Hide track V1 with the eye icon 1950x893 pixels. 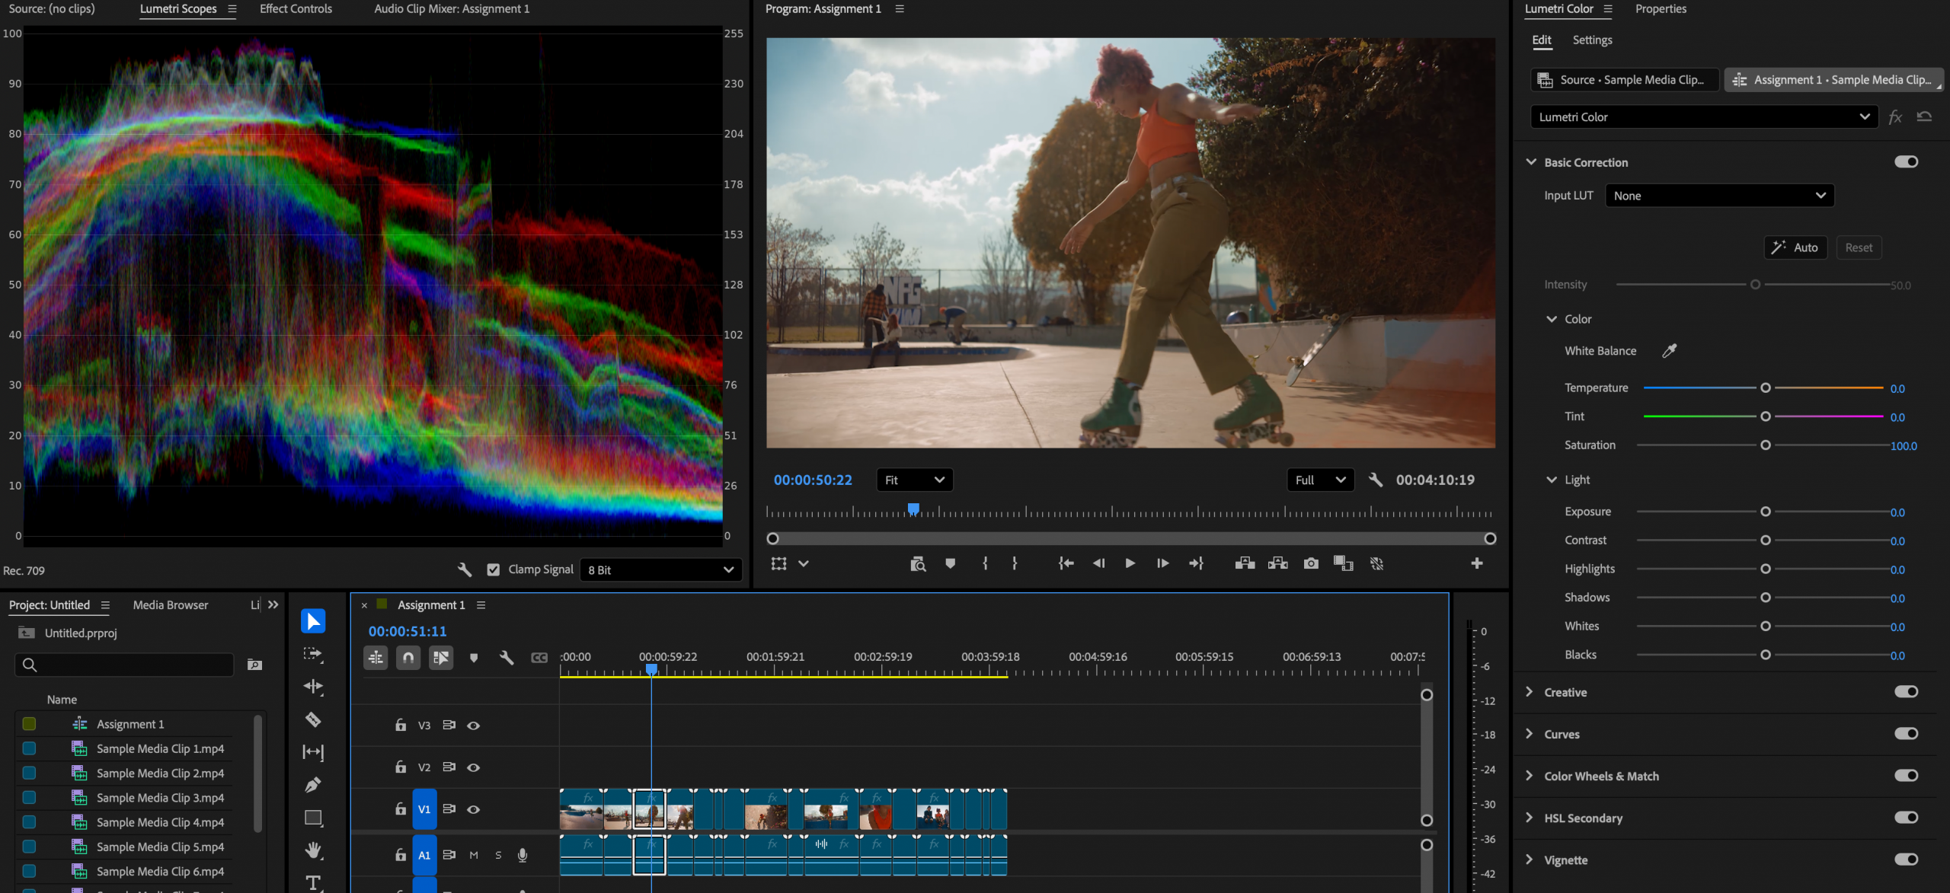473,809
